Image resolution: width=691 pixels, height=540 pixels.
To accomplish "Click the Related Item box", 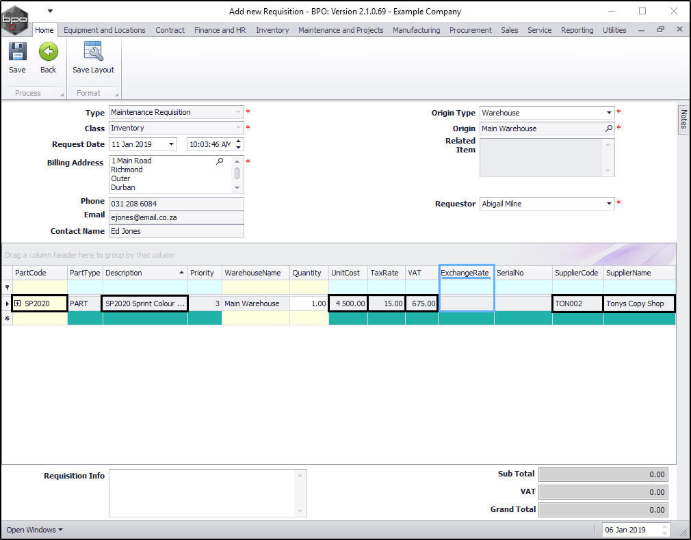I will pos(547,158).
